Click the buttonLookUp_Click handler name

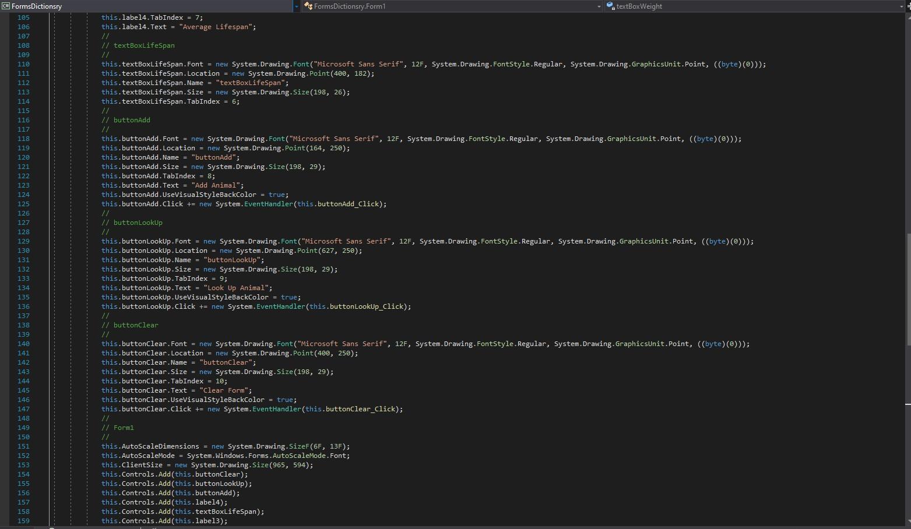366,306
